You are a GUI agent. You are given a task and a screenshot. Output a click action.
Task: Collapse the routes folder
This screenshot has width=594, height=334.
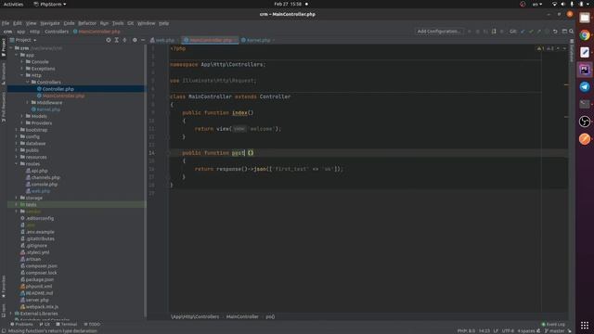coord(17,164)
